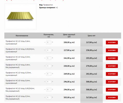Select product name Профнастил НС-10 толщ-0,4мм, RAL(окрашенный)
This screenshot has width=123, height=103.
click(18, 66)
